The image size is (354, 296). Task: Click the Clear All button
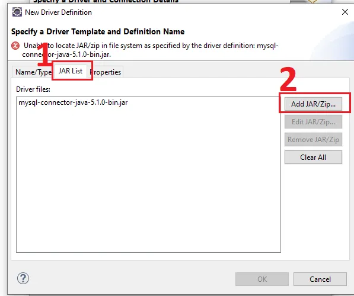pos(313,157)
